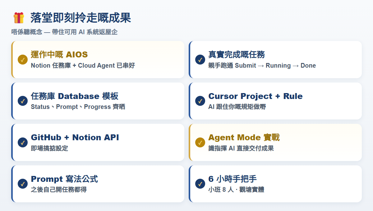Image resolution: width=373 pixels, height=211 pixels.
Task: Click the checkmark icon beside 真實完成嘅任務
Action: click(200, 60)
